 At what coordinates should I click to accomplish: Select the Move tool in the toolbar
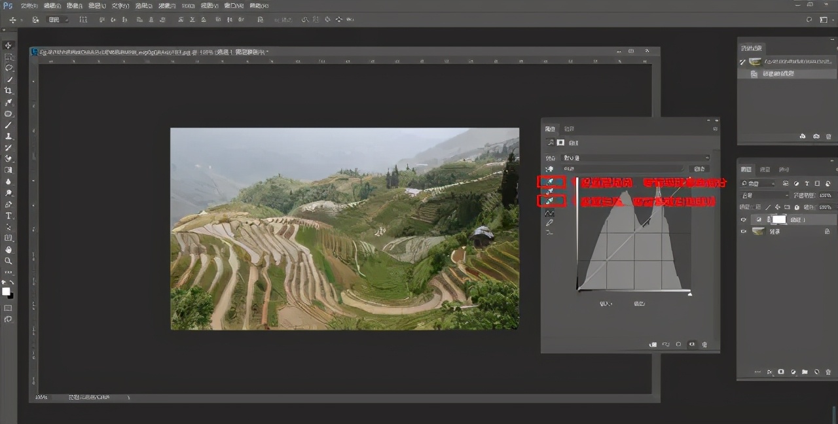tap(9, 45)
